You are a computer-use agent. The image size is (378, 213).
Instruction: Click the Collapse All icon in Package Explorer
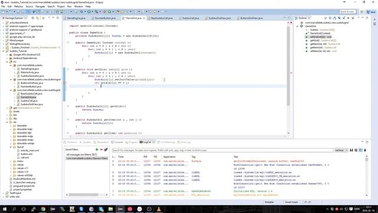[33, 18]
